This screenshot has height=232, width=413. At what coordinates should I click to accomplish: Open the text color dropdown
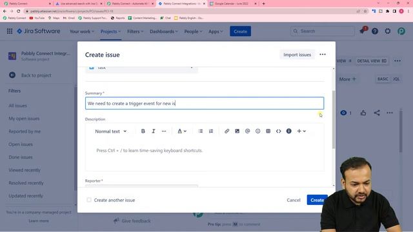(182, 131)
